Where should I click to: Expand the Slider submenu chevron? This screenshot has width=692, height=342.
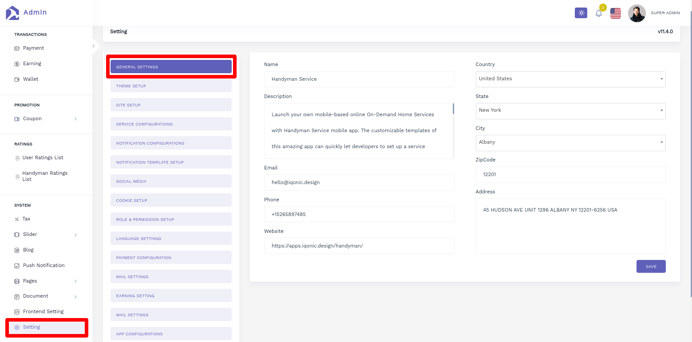(x=75, y=235)
